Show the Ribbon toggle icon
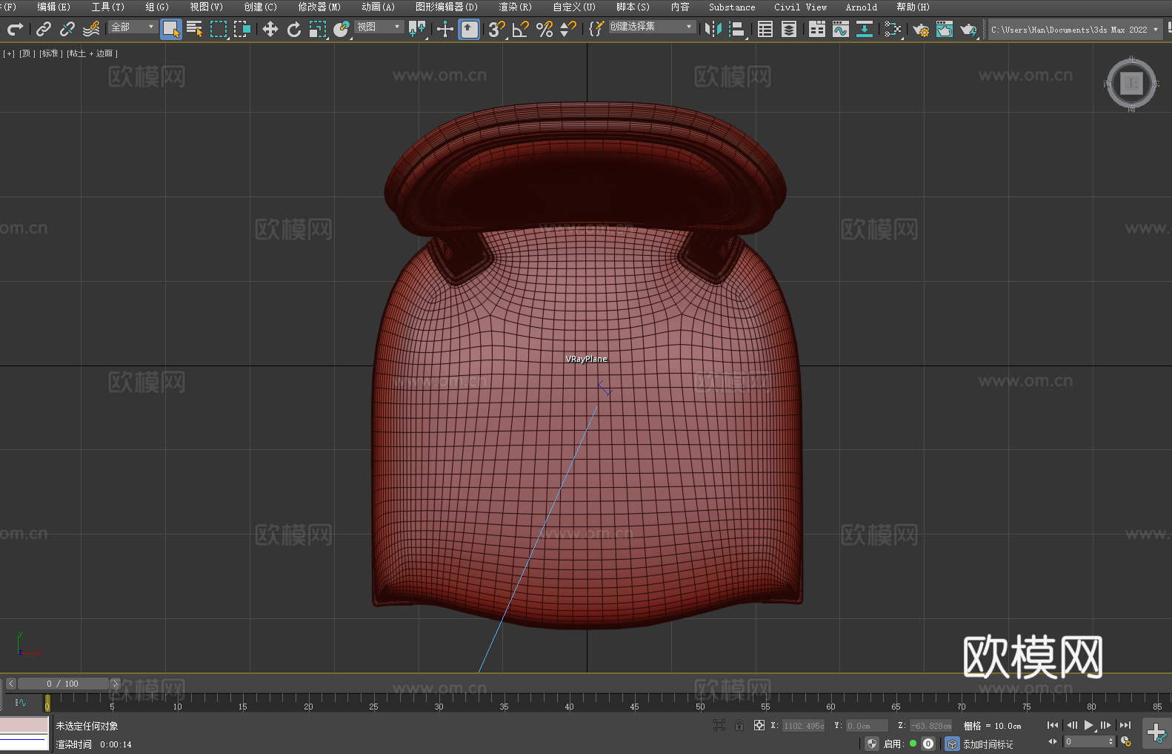The image size is (1172, 754). pos(817,29)
